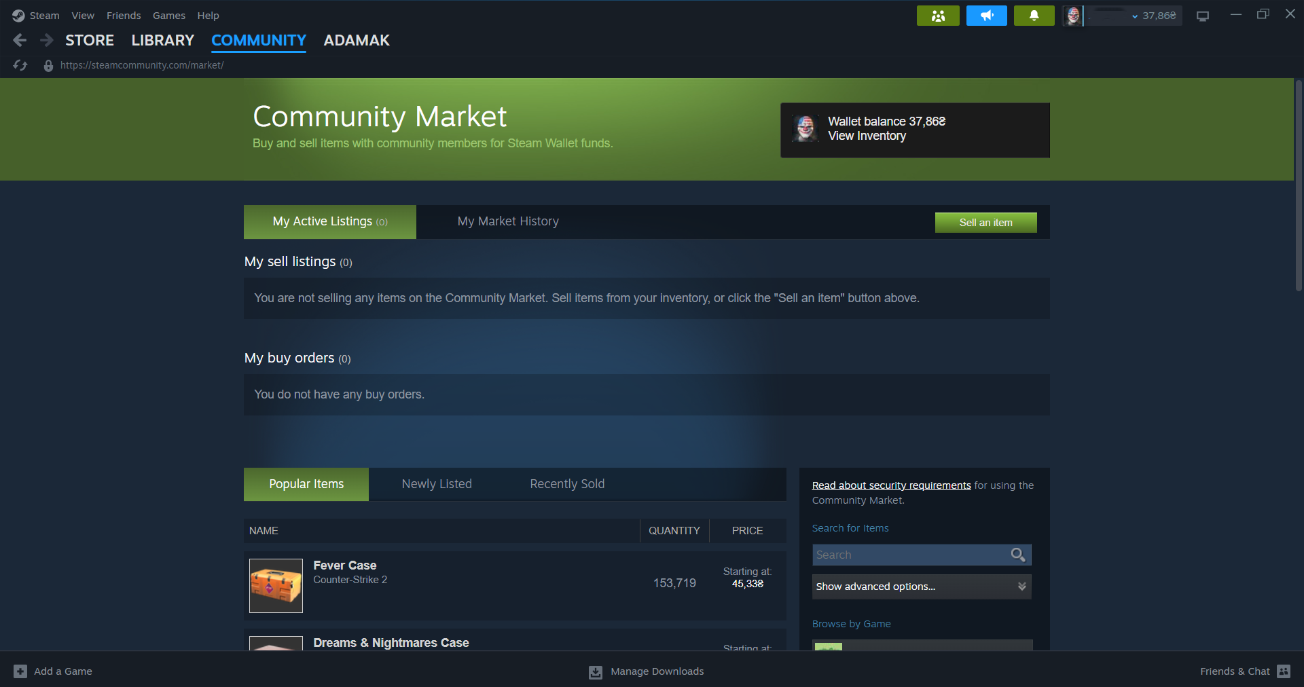This screenshot has height=687, width=1304.
Task: Click the Search for Items heading
Action: 850,528
